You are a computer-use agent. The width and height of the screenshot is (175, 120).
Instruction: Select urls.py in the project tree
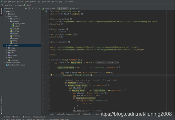(x=14, y=41)
